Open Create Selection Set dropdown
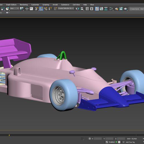 coord(66,8)
